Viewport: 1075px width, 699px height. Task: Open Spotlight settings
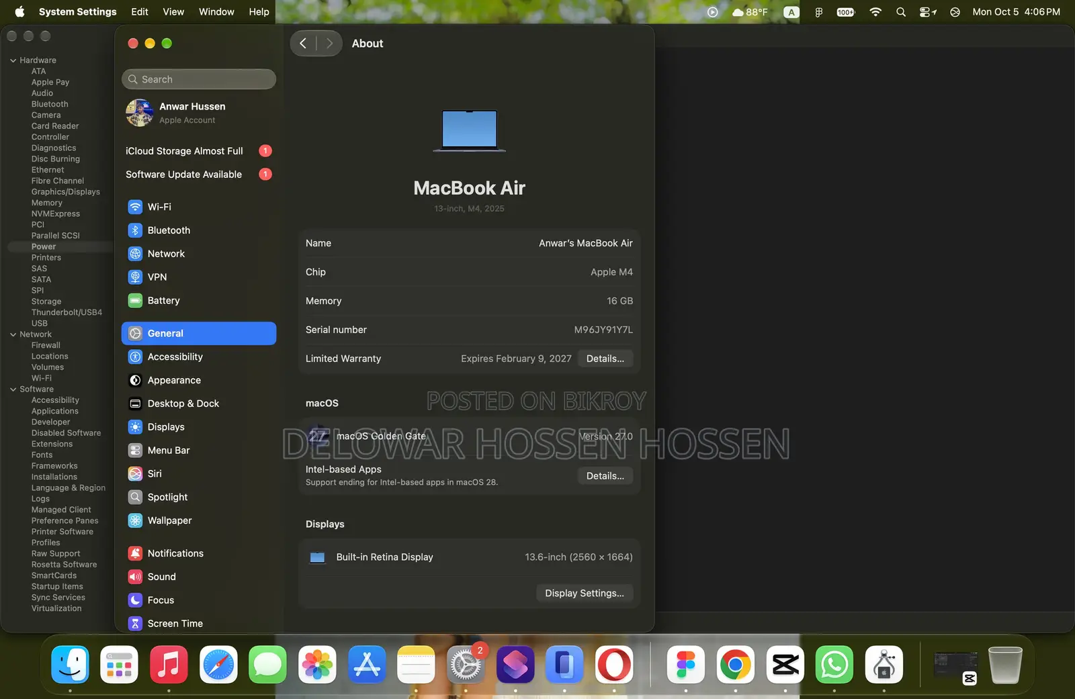[x=198, y=497]
